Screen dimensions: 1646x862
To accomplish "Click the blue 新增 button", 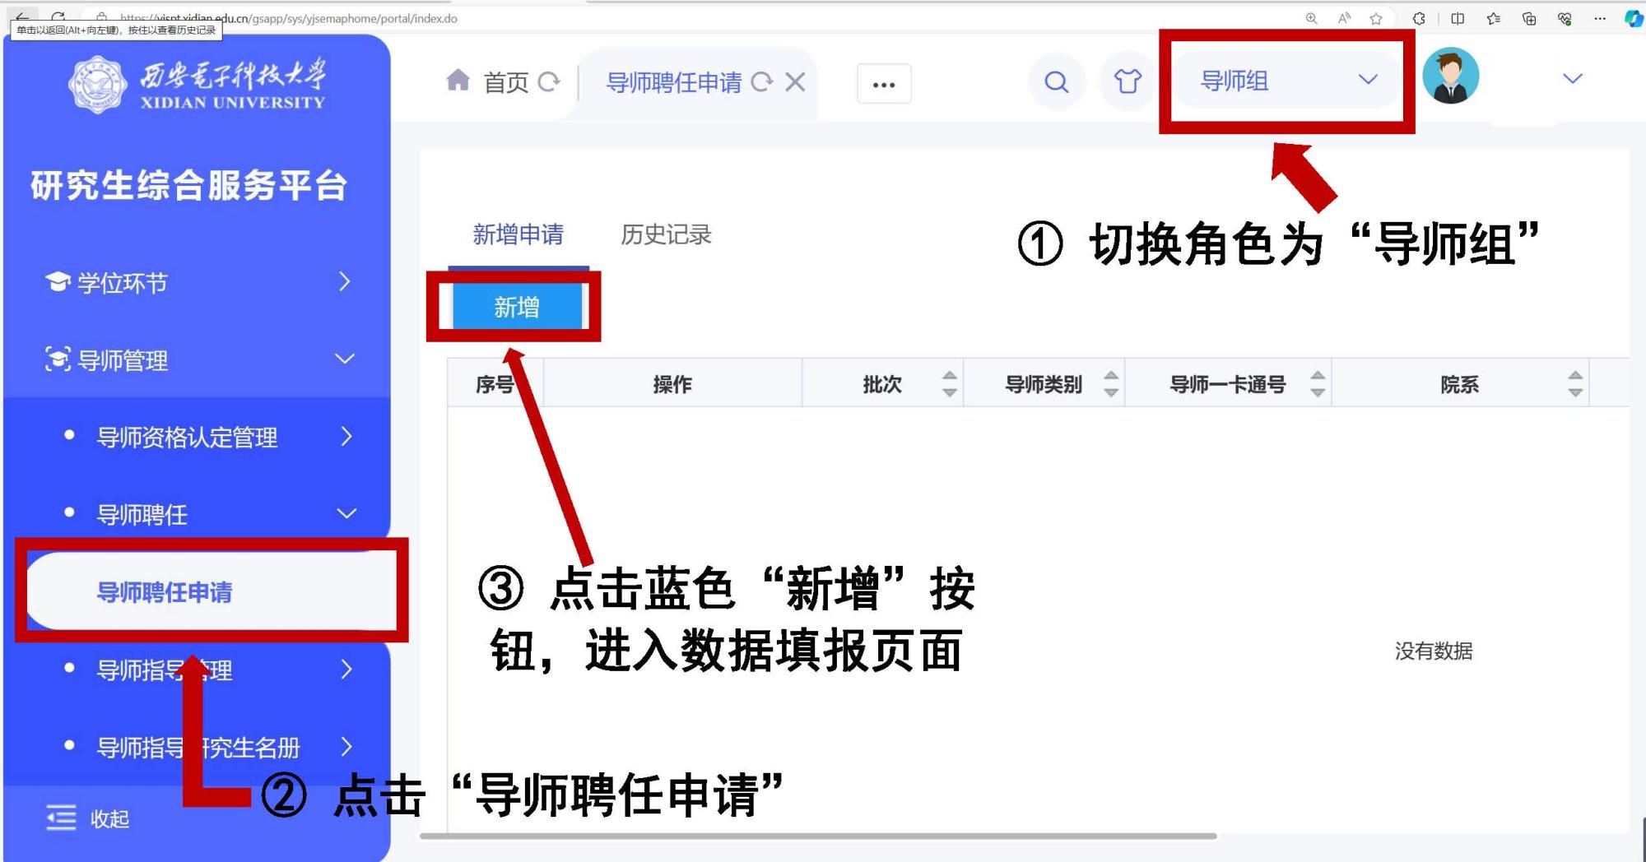I will point(516,307).
